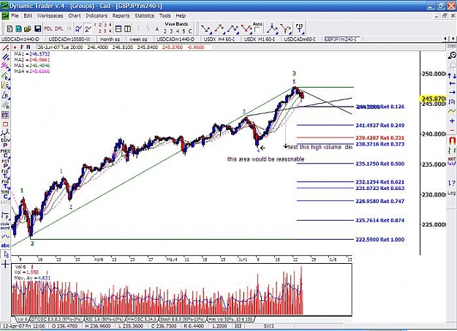Open the DTOSC 8.5.8.3 indicator tab
This screenshot has height=331, width=457.
pyautogui.click(x=57, y=319)
